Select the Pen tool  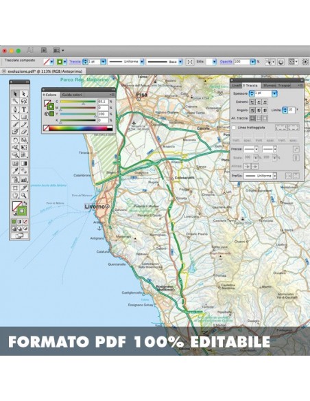tap(15, 110)
